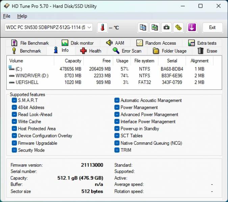
Task: Click the Disk monitor chart icon
Action: pos(65,43)
